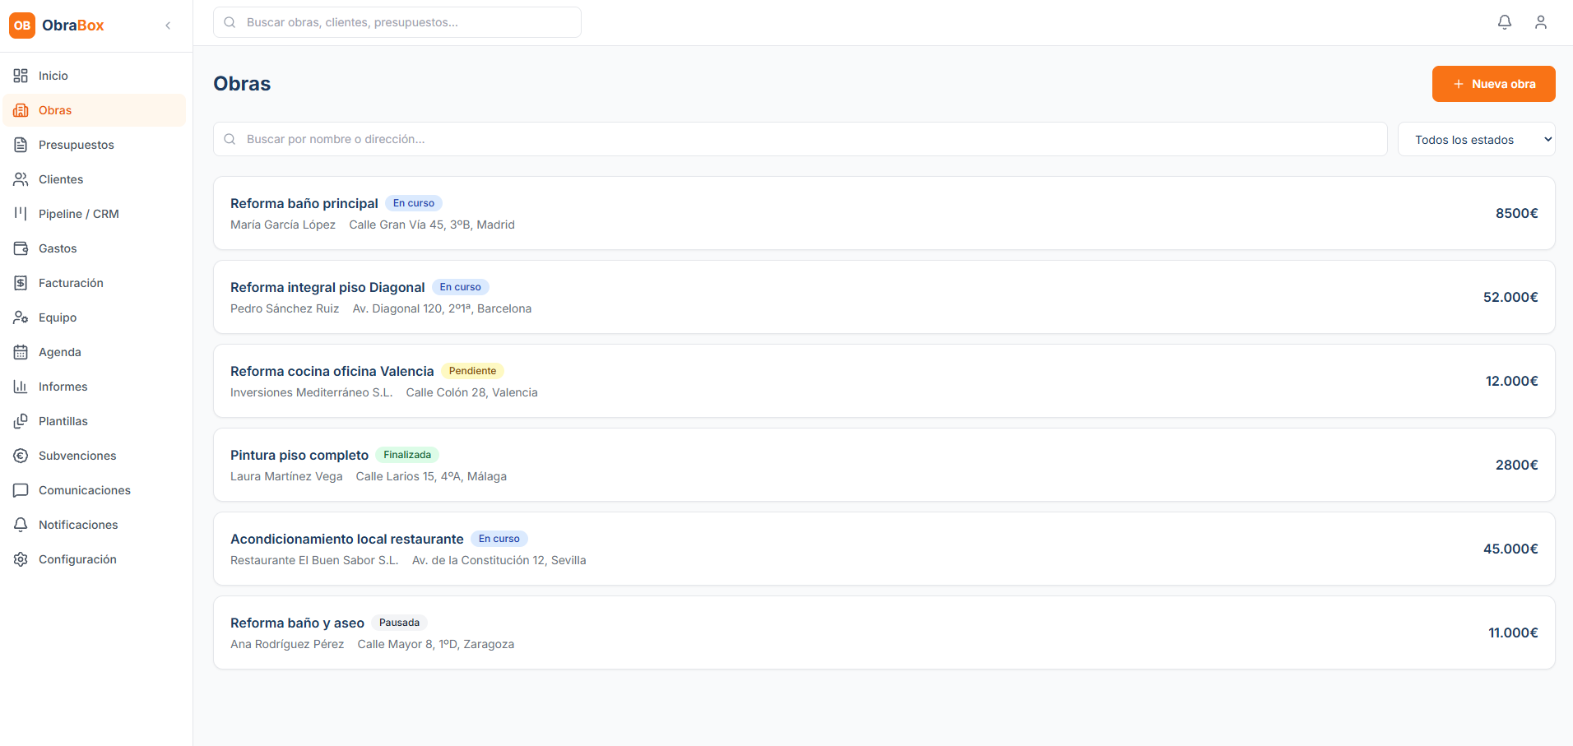Click the Comunicaciones chat icon
Viewport: 1573px width, 746px height.
pyautogui.click(x=21, y=490)
